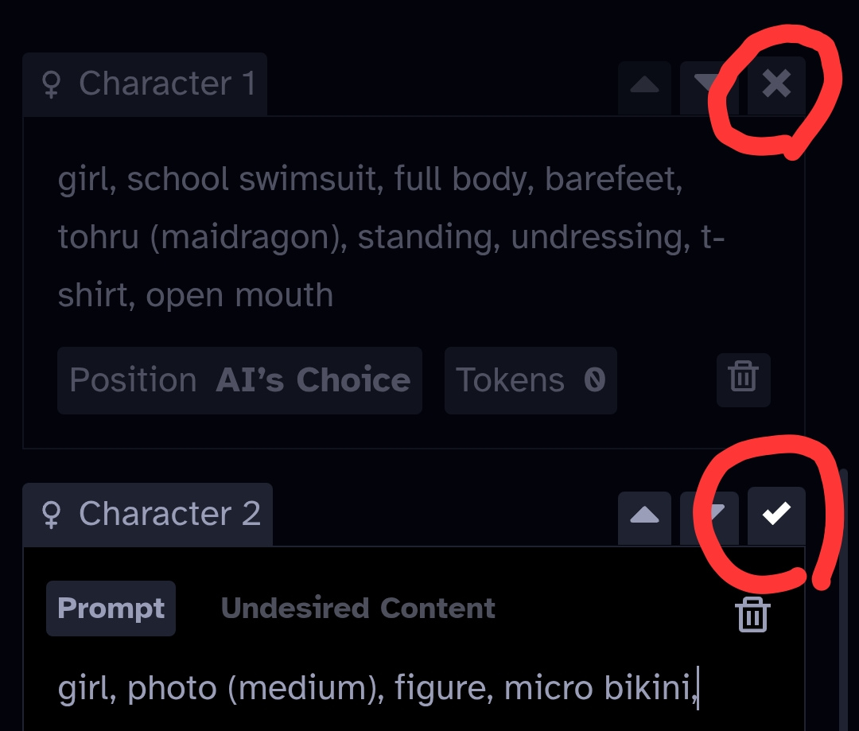Delete Character 2 using trash icon
The height and width of the screenshot is (731, 859).
point(752,615)
